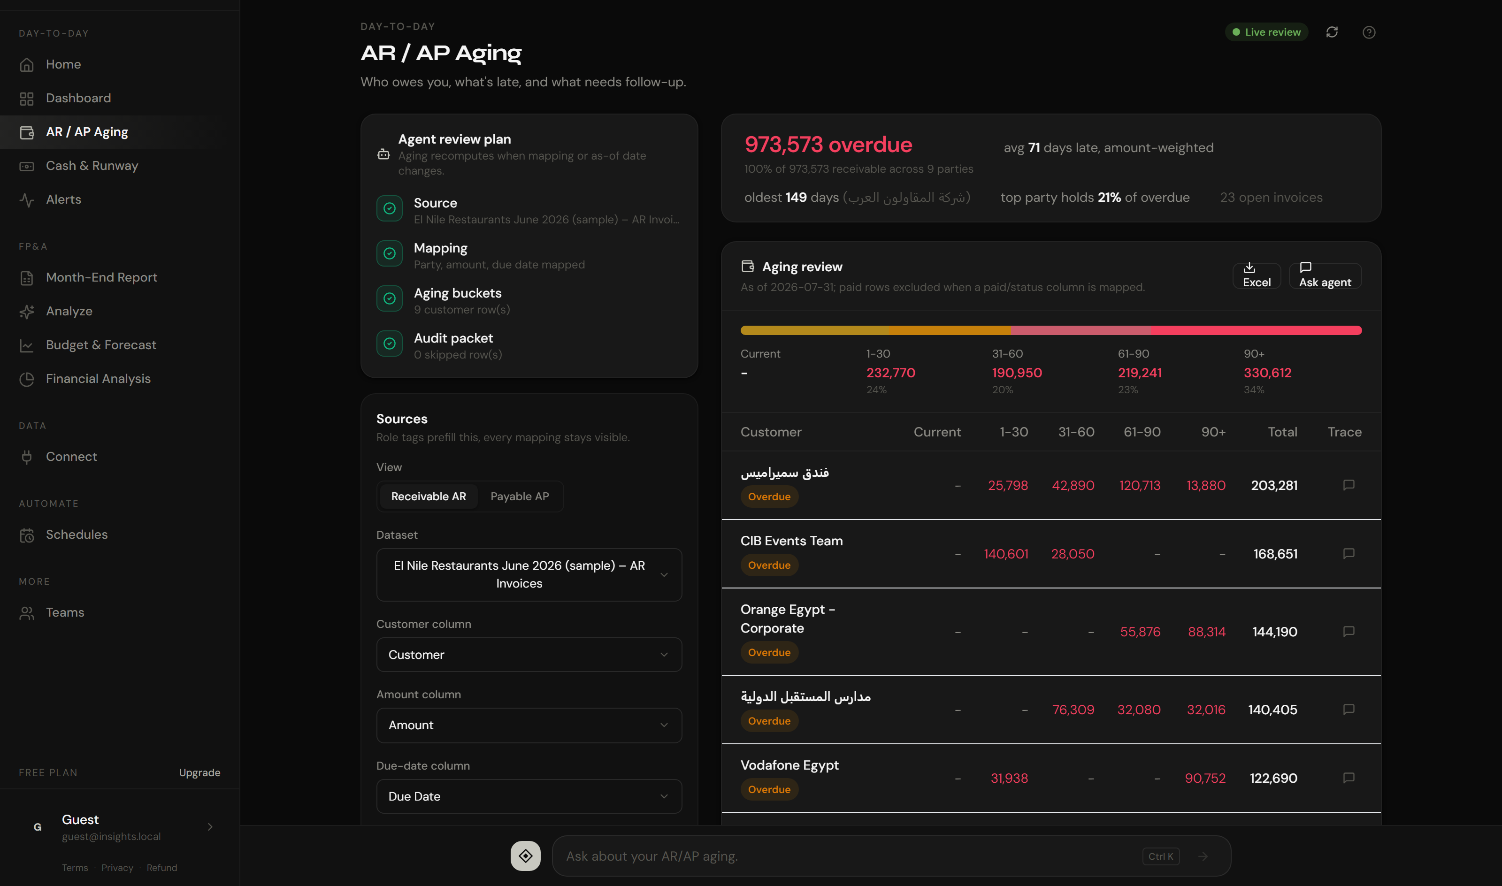
Task: Click the Financial Analysis pie icon
Action: (x=26, y=379)
